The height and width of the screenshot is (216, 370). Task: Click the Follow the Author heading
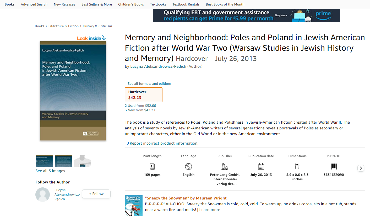(x=53, y=182)
